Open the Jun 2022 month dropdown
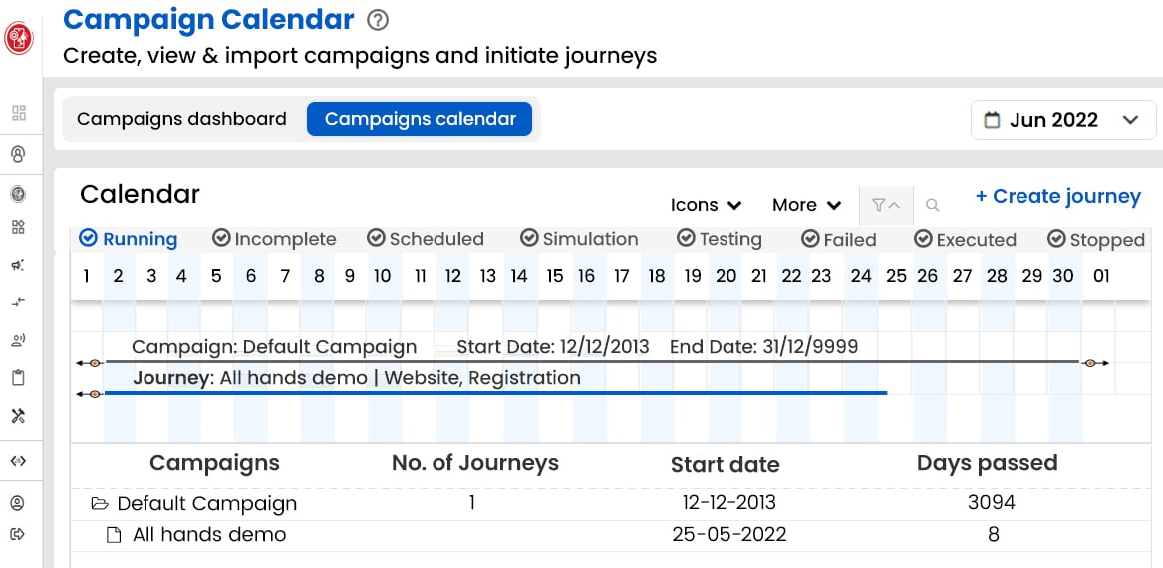The width and height of the screenshot is (1163, 568). (x=1063, y=120)
